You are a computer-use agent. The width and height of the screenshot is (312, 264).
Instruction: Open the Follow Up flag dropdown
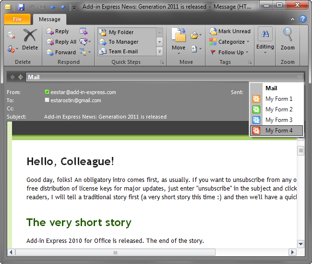(229, 52)
